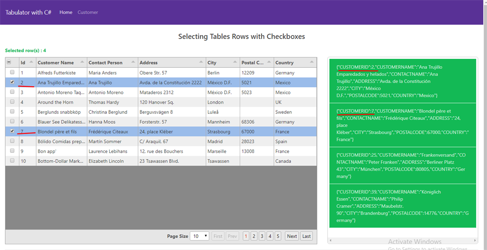Click the Id column sort arrow
This screenshot has height=250, width=487.
[x=31, y=62]
